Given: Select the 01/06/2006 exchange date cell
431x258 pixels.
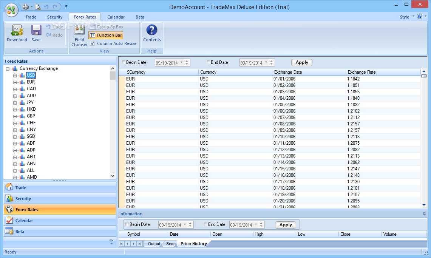Looking at the screenshot, I should [309, 111].
